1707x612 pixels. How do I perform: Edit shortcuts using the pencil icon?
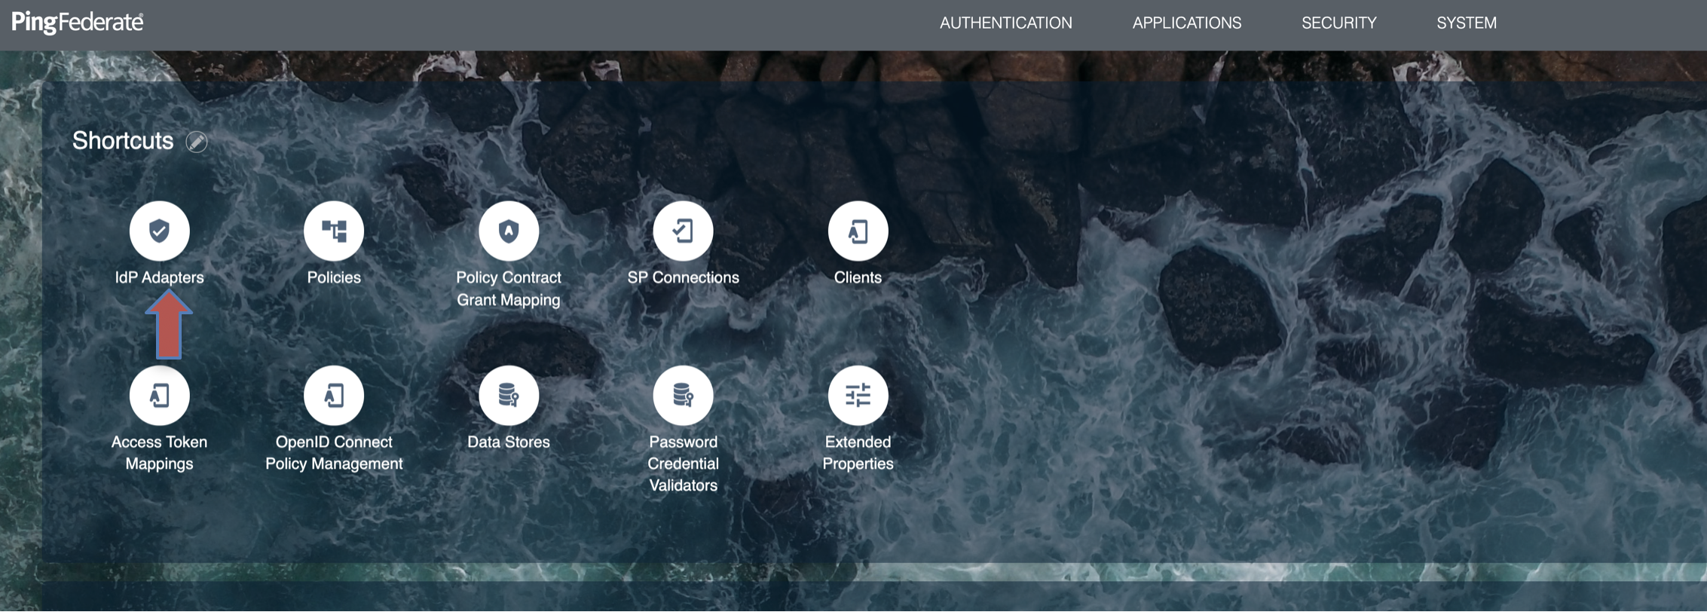(x=197, y=142)
